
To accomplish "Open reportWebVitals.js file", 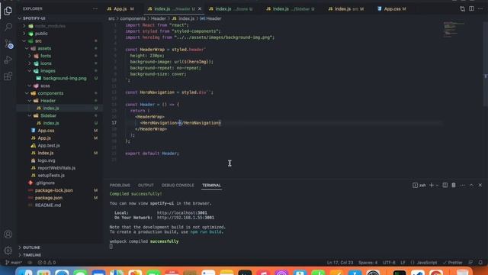I will [56, 168].
